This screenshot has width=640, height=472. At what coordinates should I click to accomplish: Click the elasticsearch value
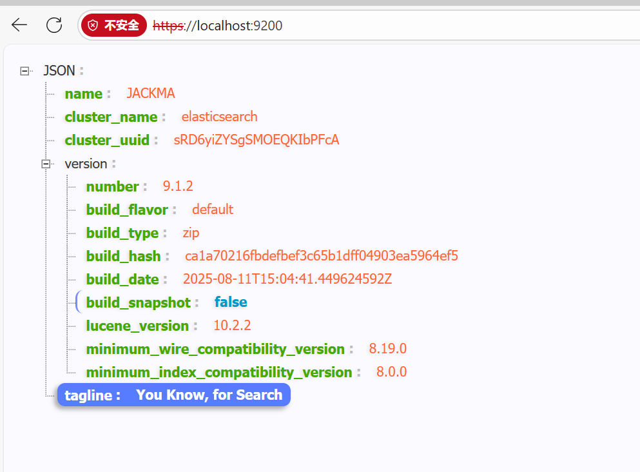point(220,117)
